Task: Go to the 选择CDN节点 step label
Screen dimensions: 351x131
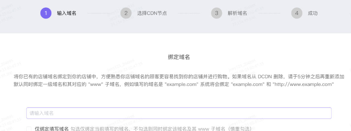Action: point(152,13)
